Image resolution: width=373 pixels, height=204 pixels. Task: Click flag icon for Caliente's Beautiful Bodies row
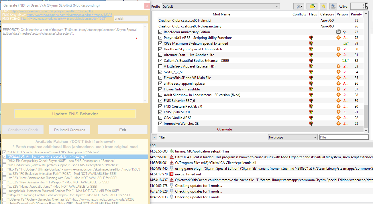pos(311,61)
